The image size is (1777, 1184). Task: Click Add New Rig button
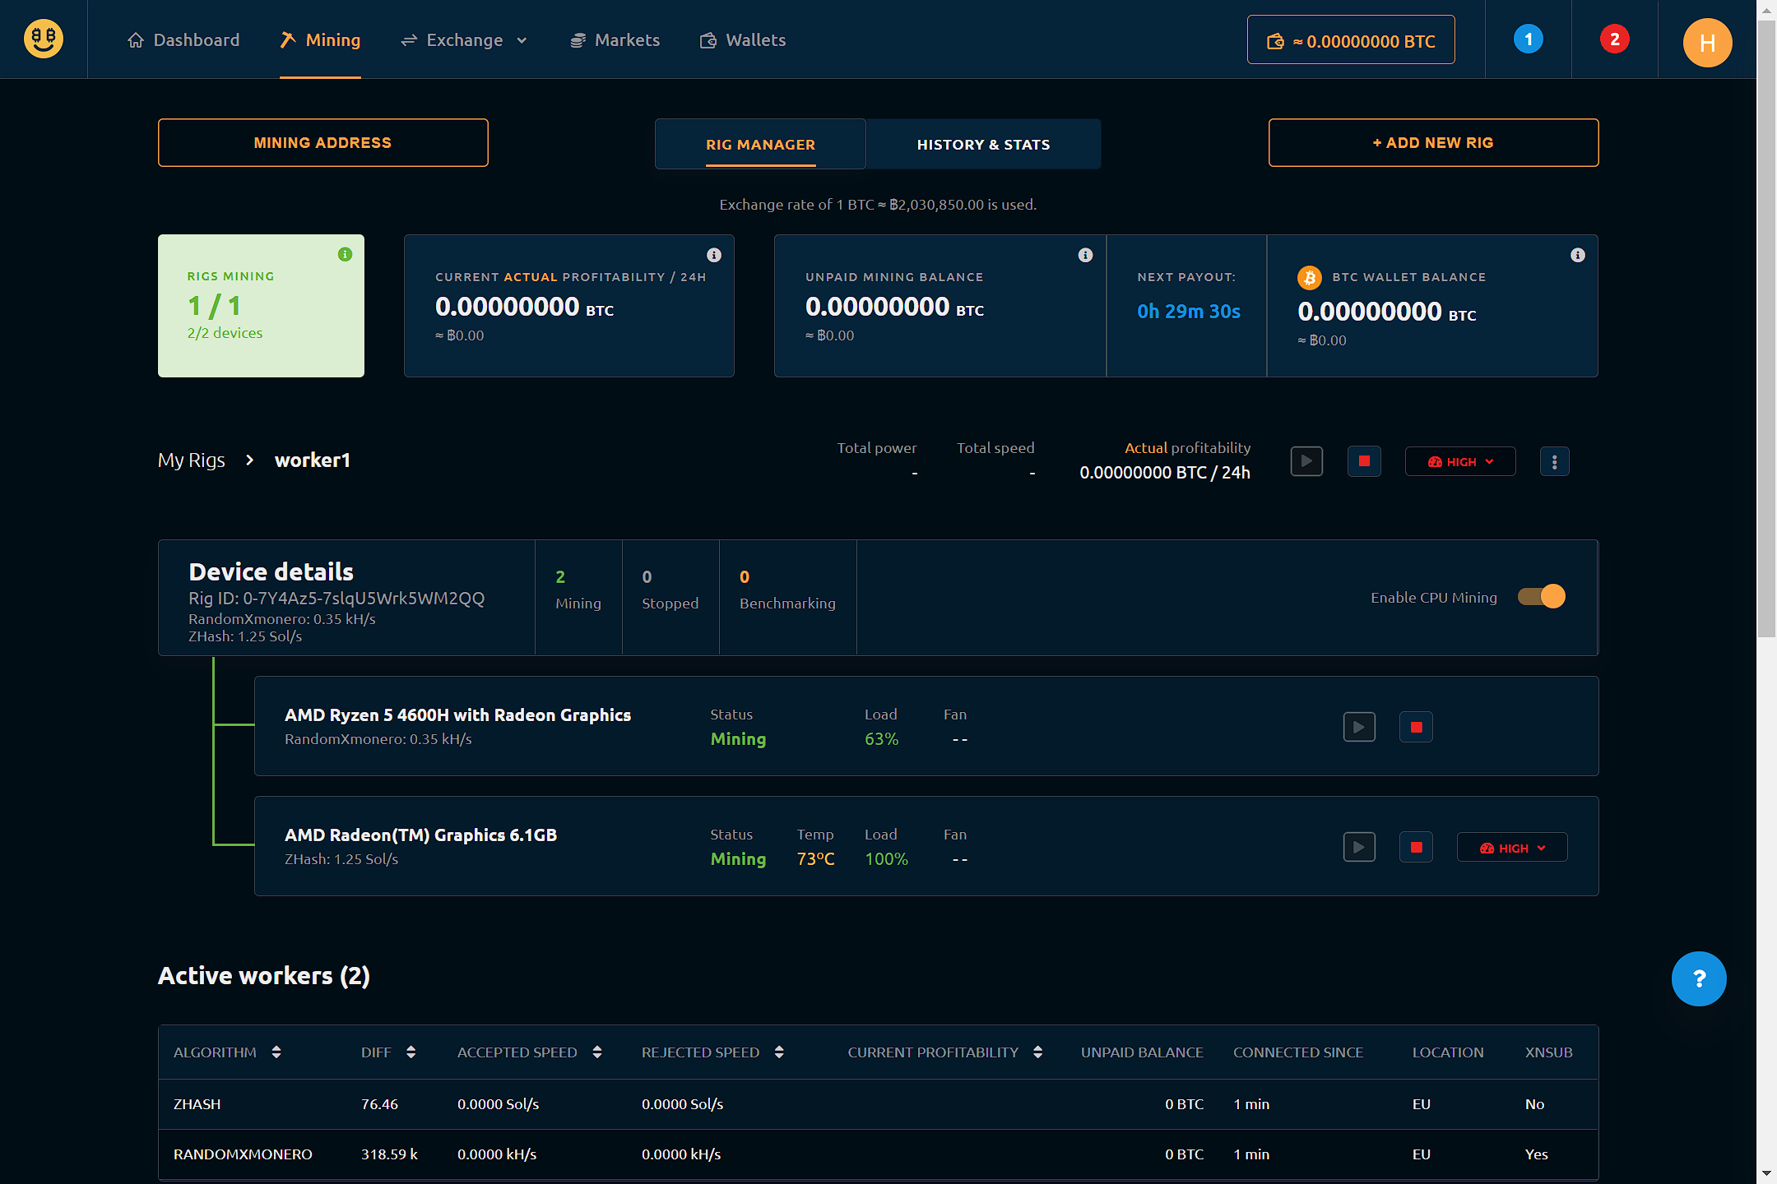(x=1433, y=142)
